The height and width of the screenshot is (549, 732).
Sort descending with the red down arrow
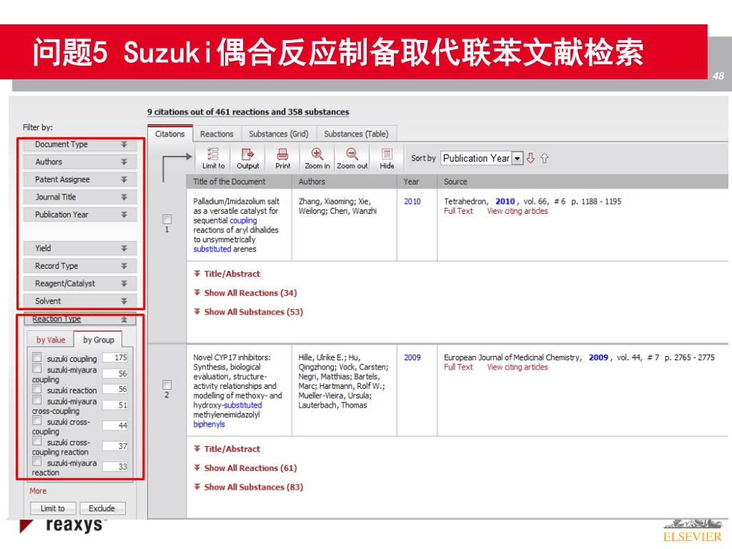pyautogui.click(x=530, y=158)
